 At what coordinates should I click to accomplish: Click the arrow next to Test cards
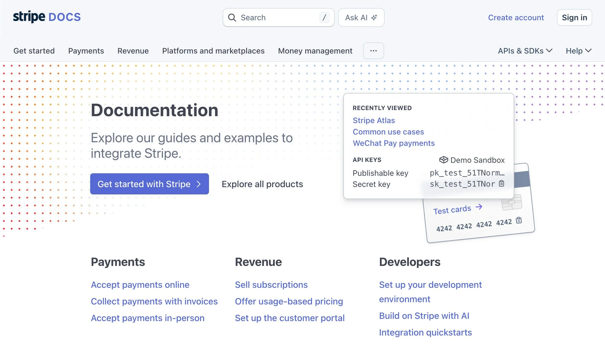pos(479,207)
